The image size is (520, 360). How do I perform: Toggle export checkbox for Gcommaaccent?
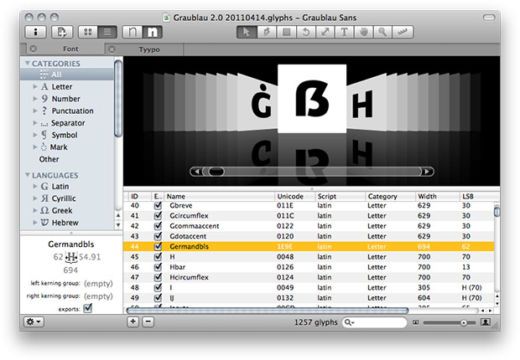tap(159, 226)
